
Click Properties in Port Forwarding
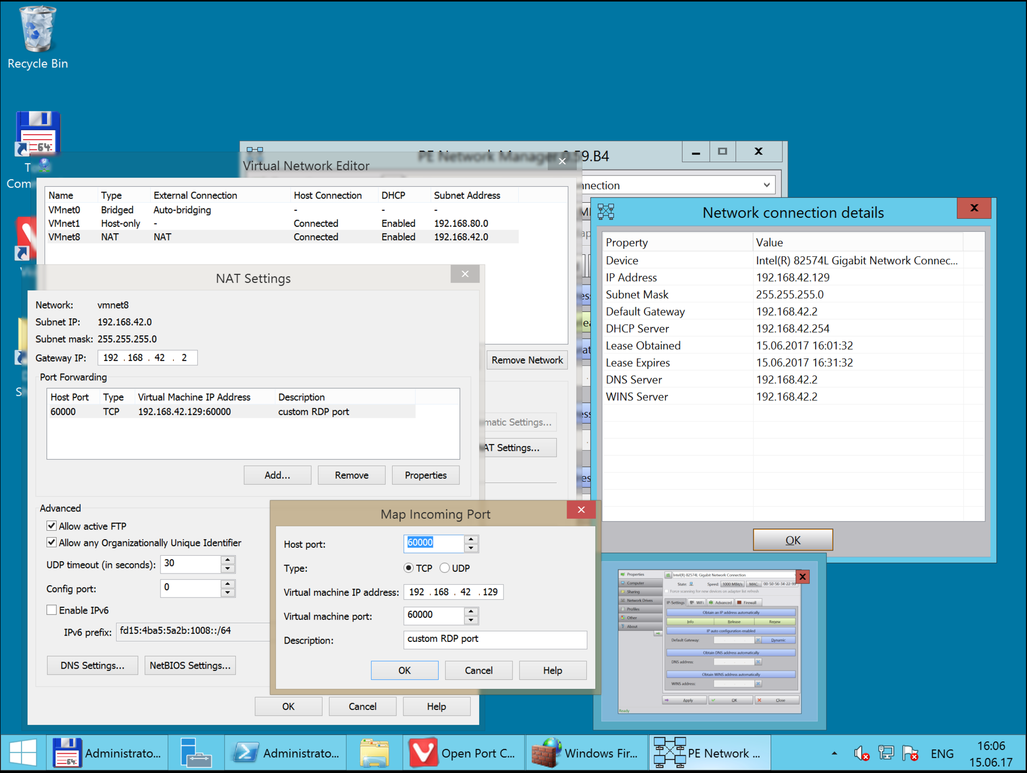tap(425, 475)
